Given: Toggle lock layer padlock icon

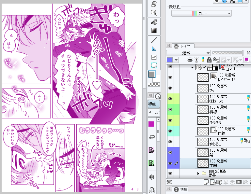Looking at the screenshot, I should pos(209,60).
